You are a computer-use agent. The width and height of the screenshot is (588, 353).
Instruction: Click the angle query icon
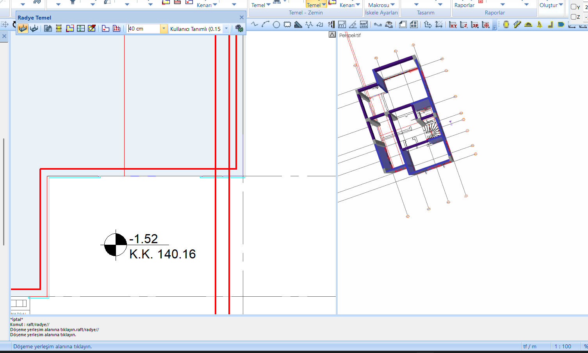coord(353,25)
